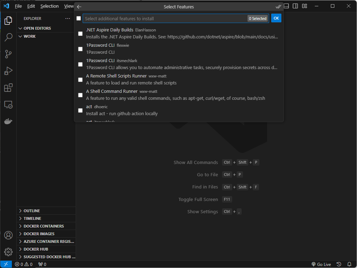Open the Docker view icon
Screen dimensions: 357x268
8,121
